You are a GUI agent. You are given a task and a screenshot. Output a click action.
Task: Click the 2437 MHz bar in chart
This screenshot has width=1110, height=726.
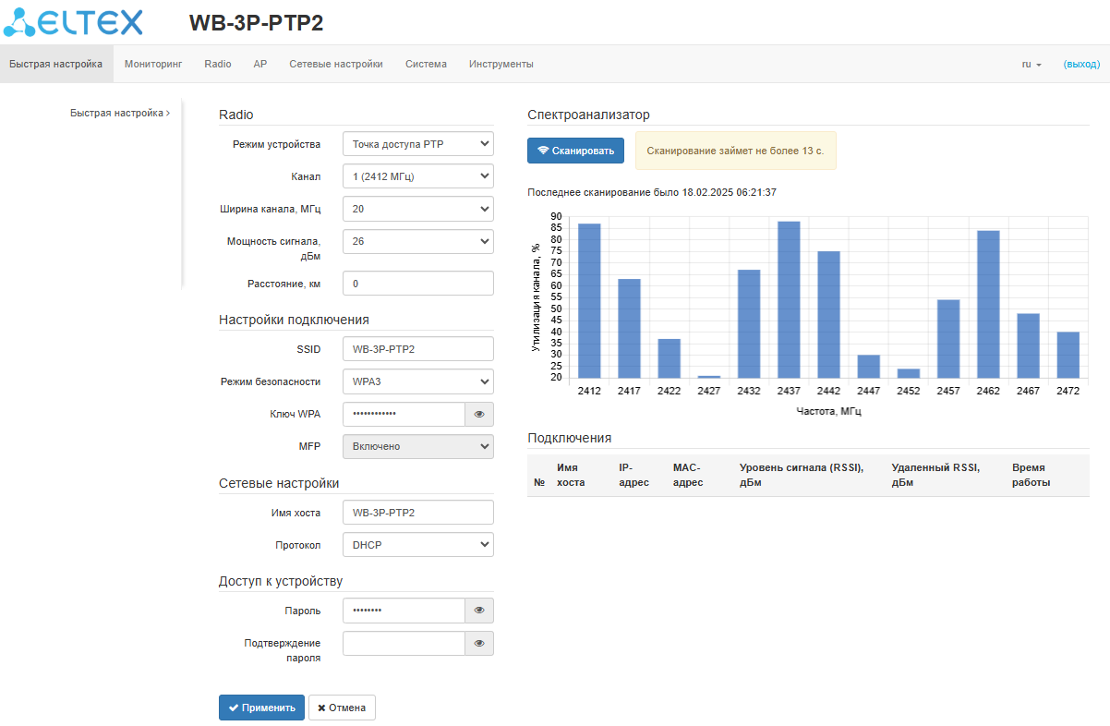(x=789, y=299)
